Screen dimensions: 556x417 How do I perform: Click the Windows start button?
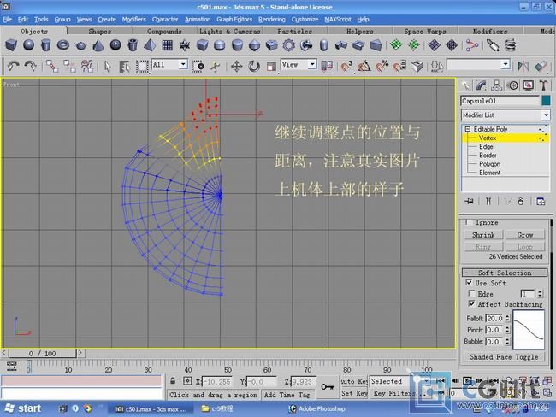[23, 408]
